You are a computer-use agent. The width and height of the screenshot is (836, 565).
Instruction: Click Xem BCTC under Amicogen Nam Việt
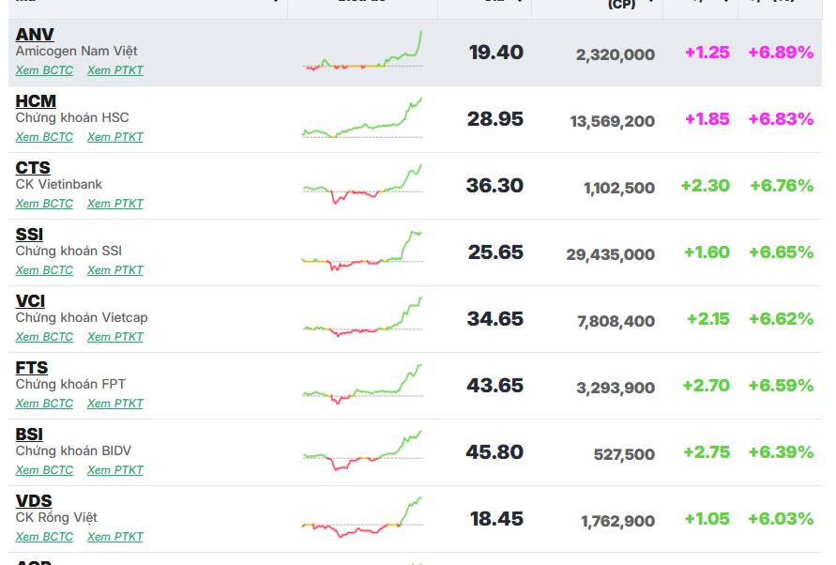point(44,70)
